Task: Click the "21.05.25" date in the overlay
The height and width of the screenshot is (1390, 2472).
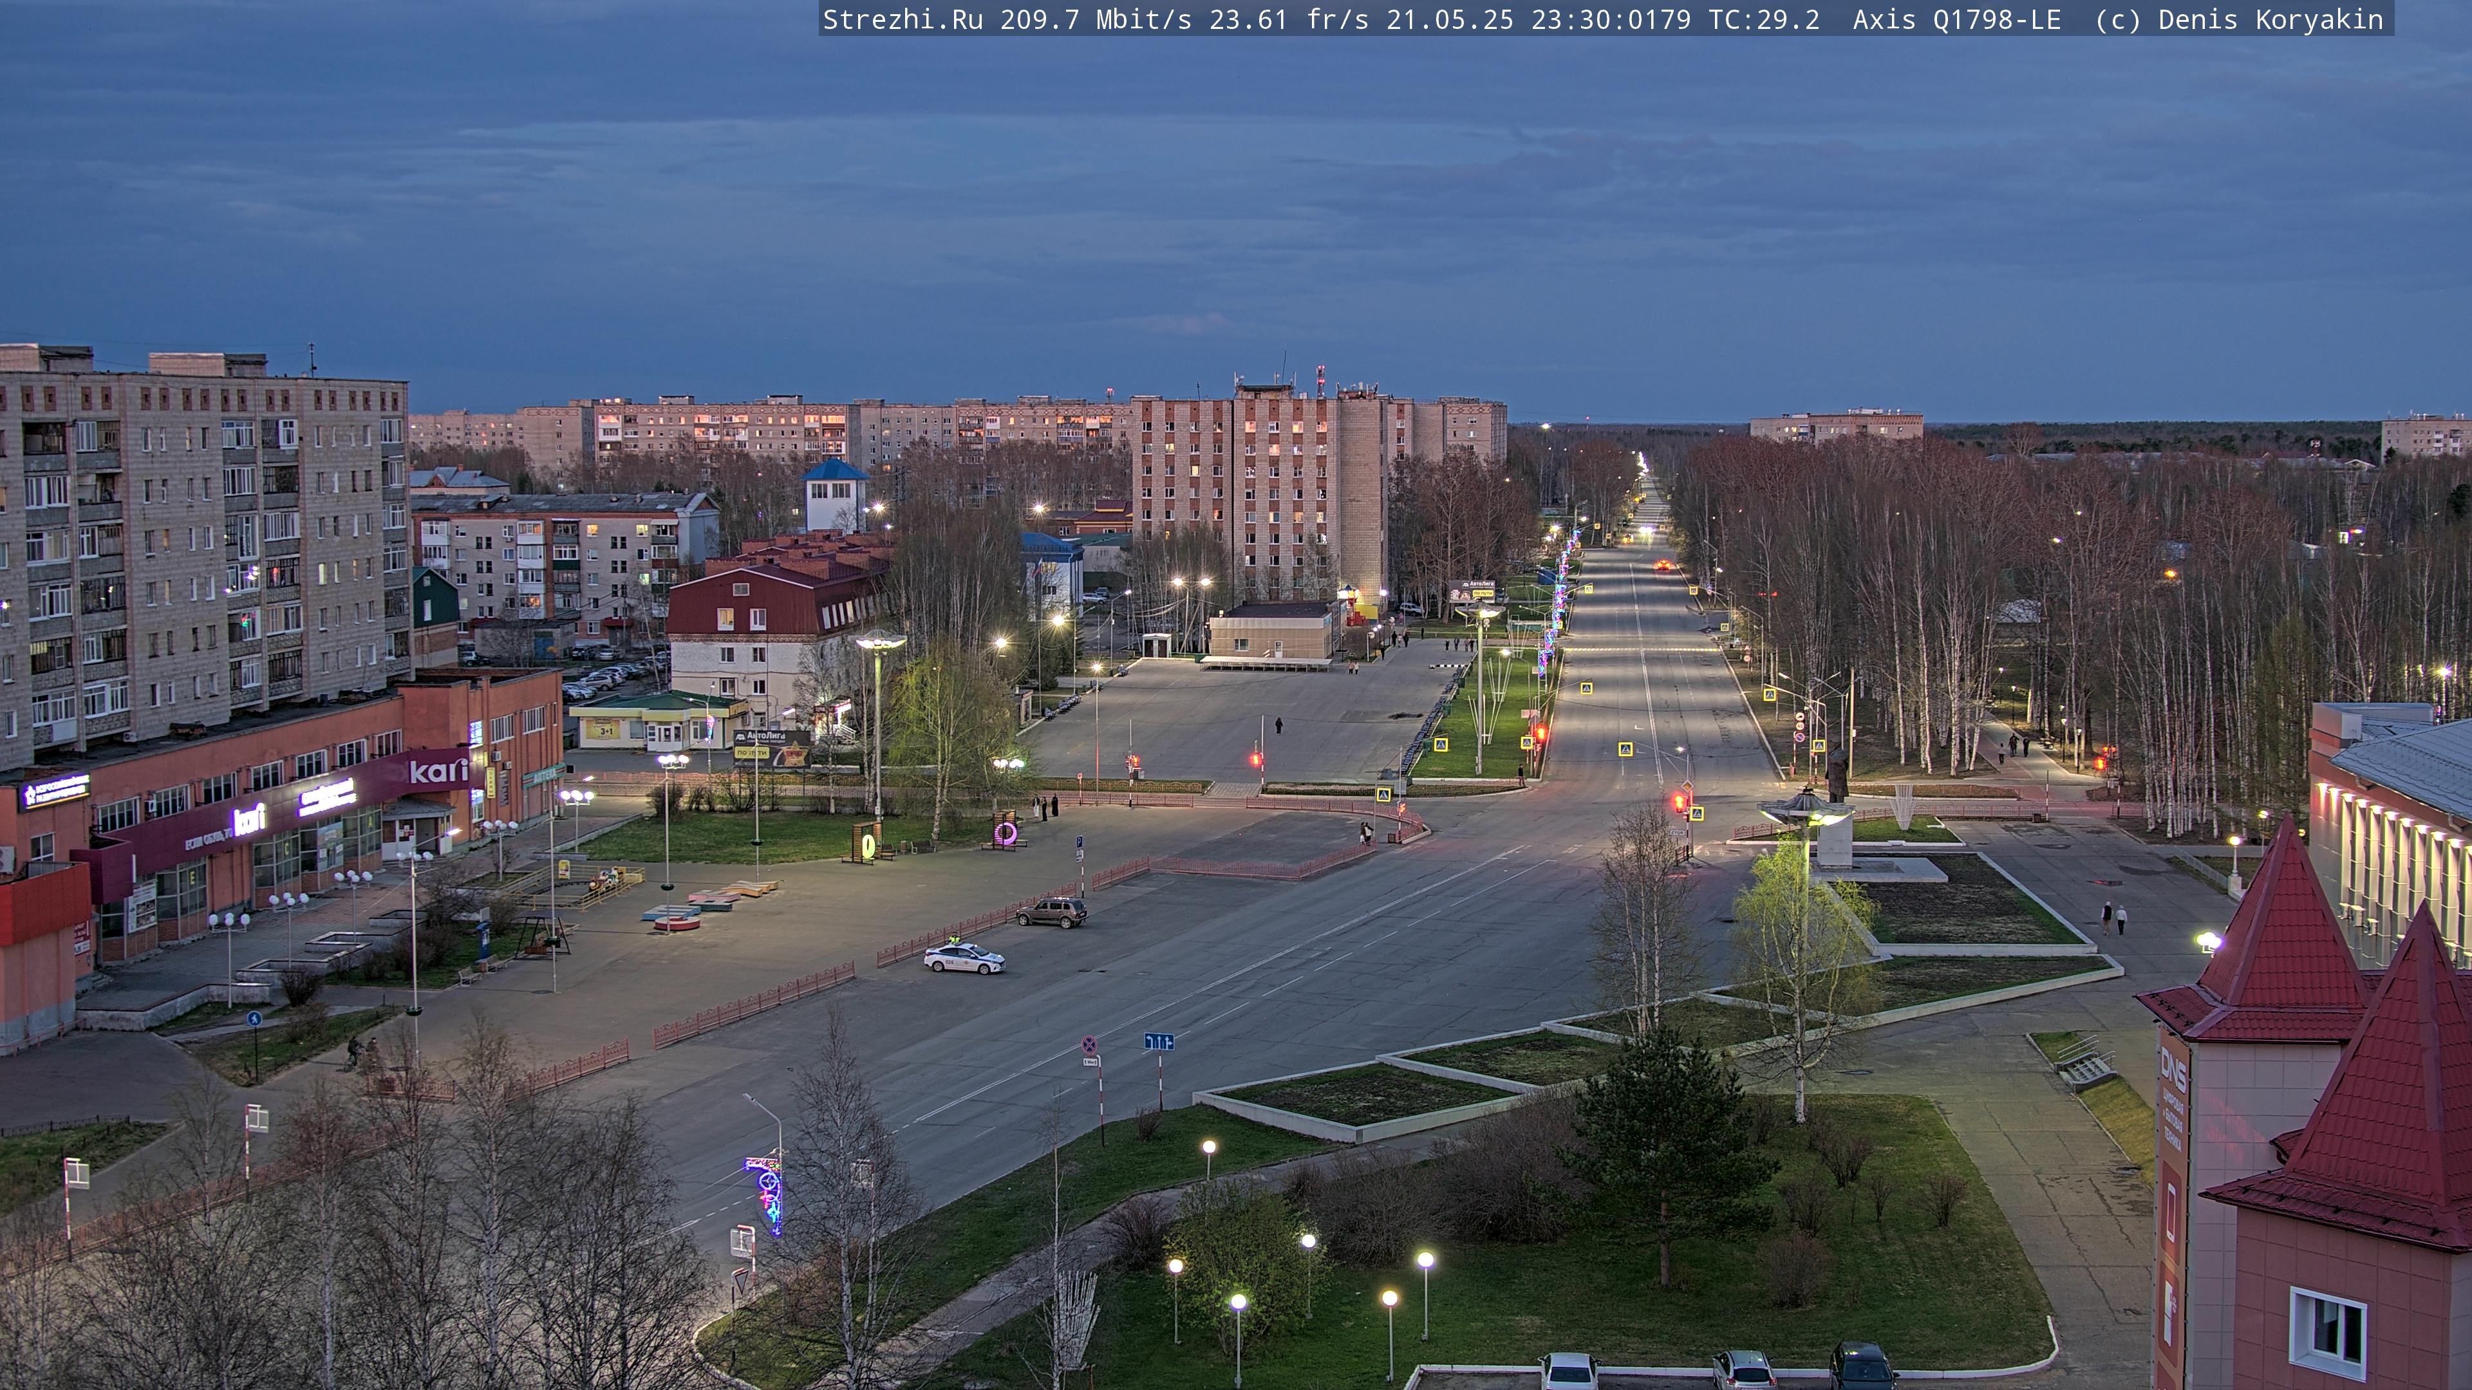Action: (x=1449, y=19)
